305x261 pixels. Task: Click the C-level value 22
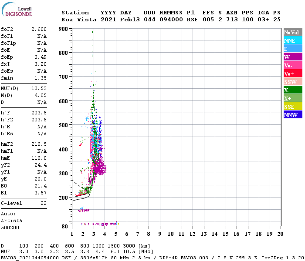tap(44, 203)
